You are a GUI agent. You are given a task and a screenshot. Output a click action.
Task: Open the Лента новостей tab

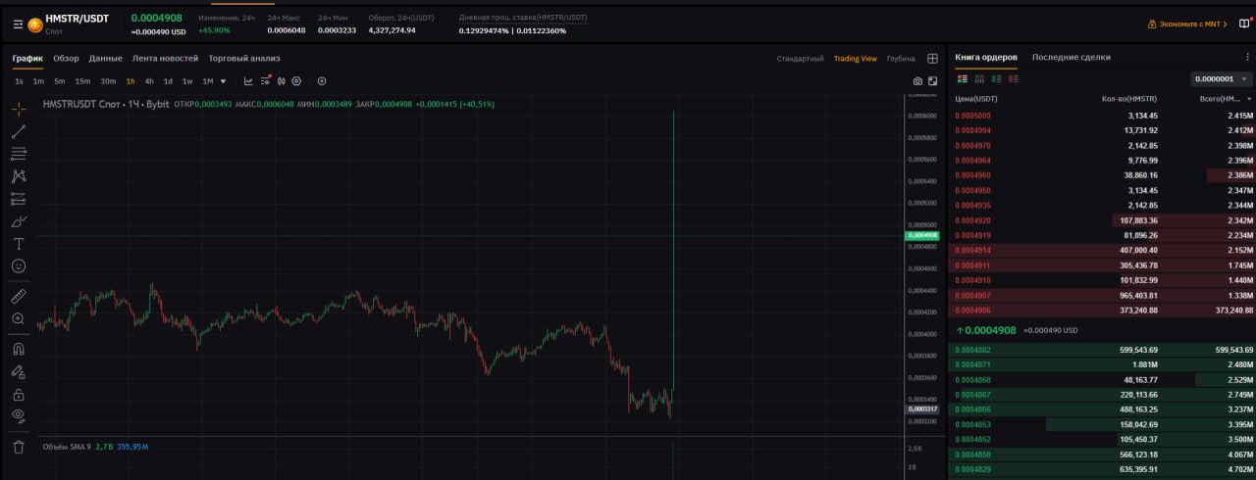165,58
